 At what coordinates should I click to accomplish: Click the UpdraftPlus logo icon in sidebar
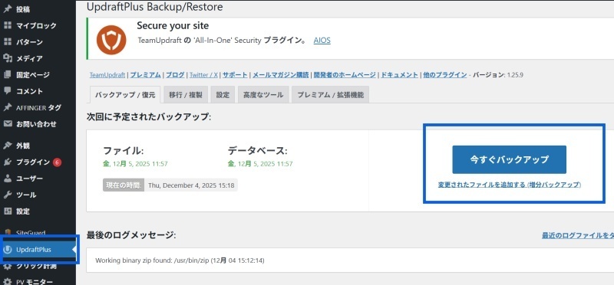point(8,250)
